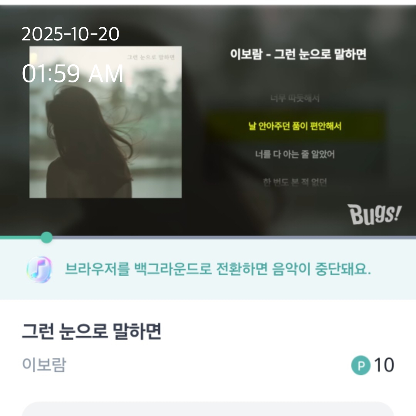Click faded lyric line 한 번도 본 적 없던
The image size is (416, 416).
coord(295,182)
